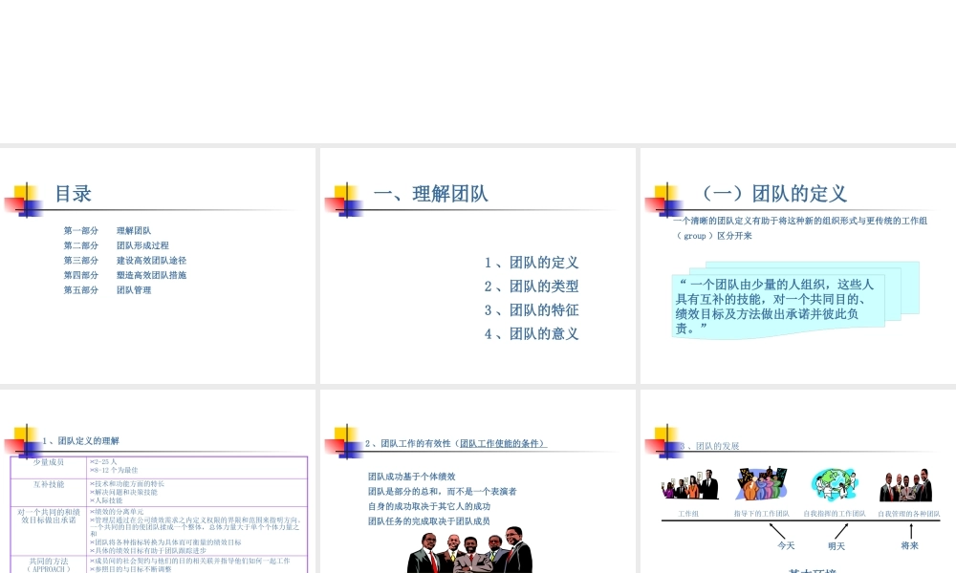Select the 一、理解团队 slide thumbnail
Viewport: 956px width, 573px height.
pyautogui.click(x=477, y=265)
